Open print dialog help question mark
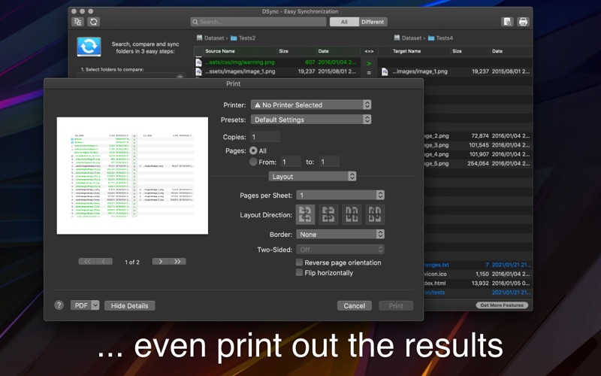 [59, 305]
